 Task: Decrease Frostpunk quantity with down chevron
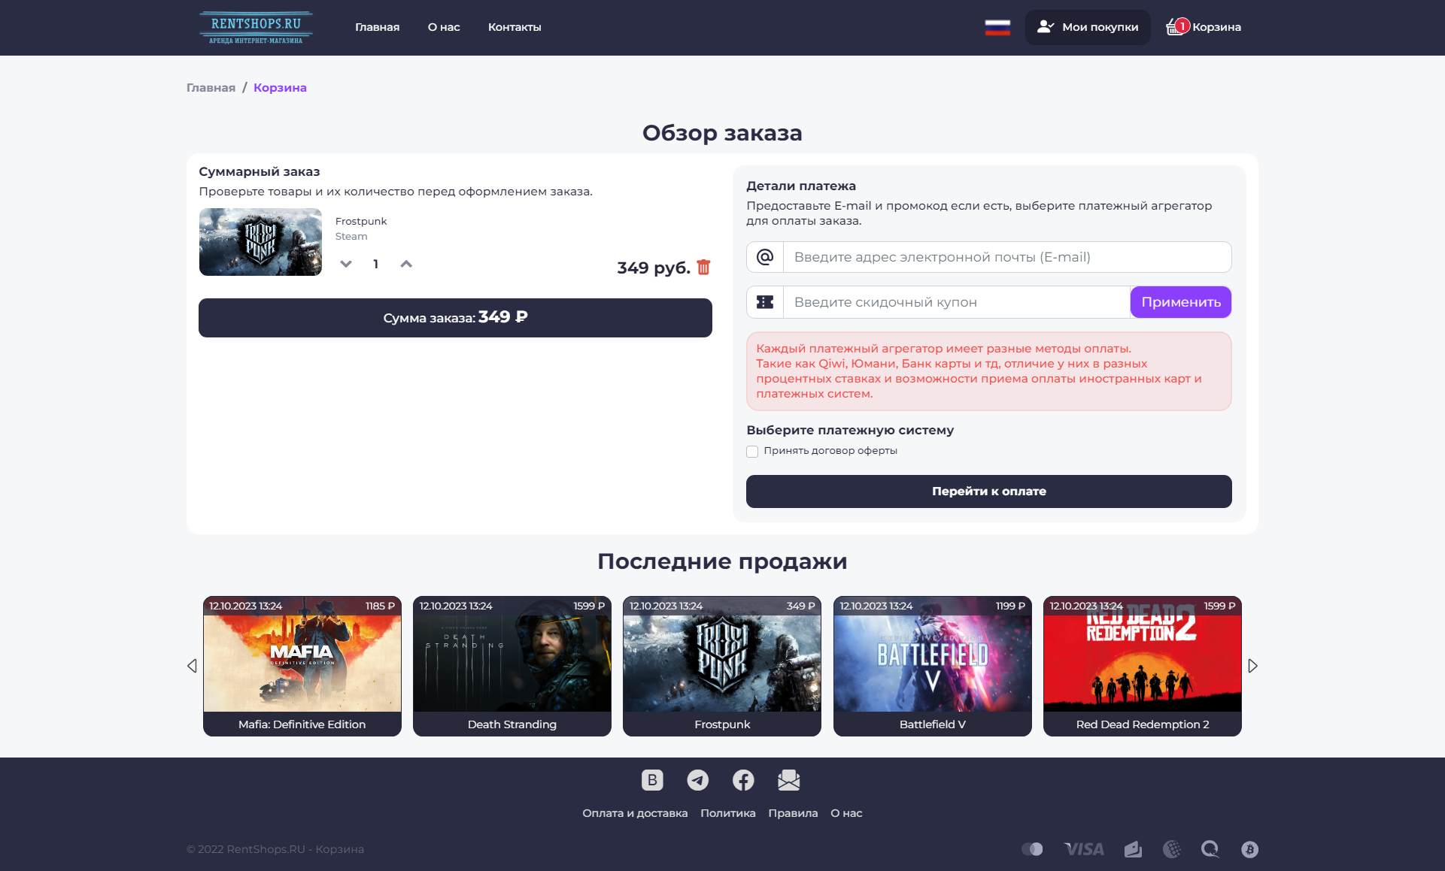(x=346, y=264)
